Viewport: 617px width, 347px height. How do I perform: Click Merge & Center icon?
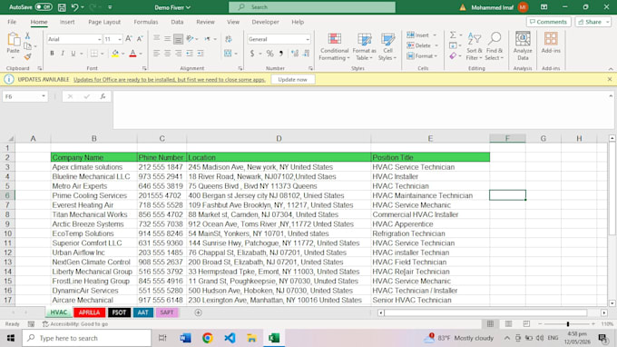(228, 54)
